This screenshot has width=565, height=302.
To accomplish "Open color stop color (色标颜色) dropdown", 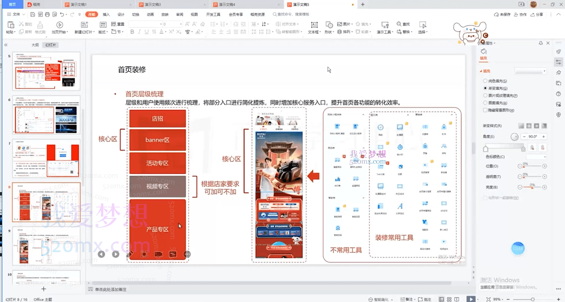I will pos(536,157).
